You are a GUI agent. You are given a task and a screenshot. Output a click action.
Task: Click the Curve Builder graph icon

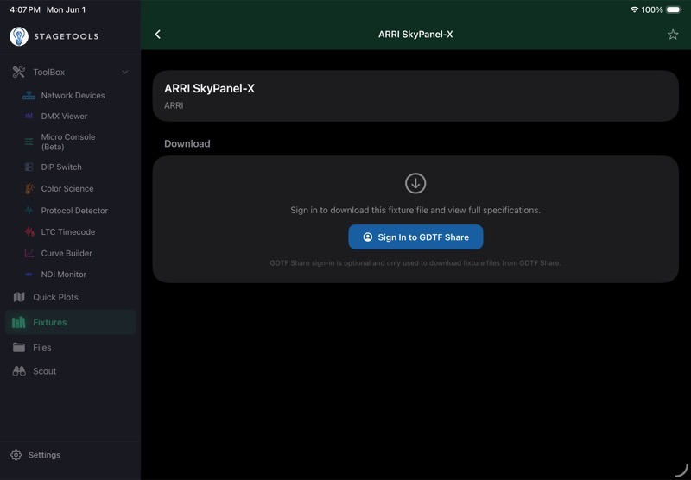[29, 253]
